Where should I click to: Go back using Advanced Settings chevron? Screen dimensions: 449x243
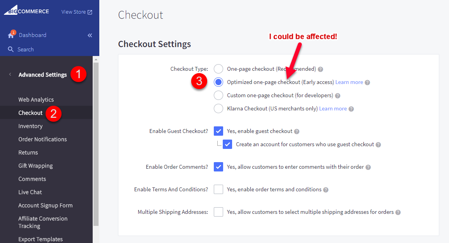click(x=10, y=75)
